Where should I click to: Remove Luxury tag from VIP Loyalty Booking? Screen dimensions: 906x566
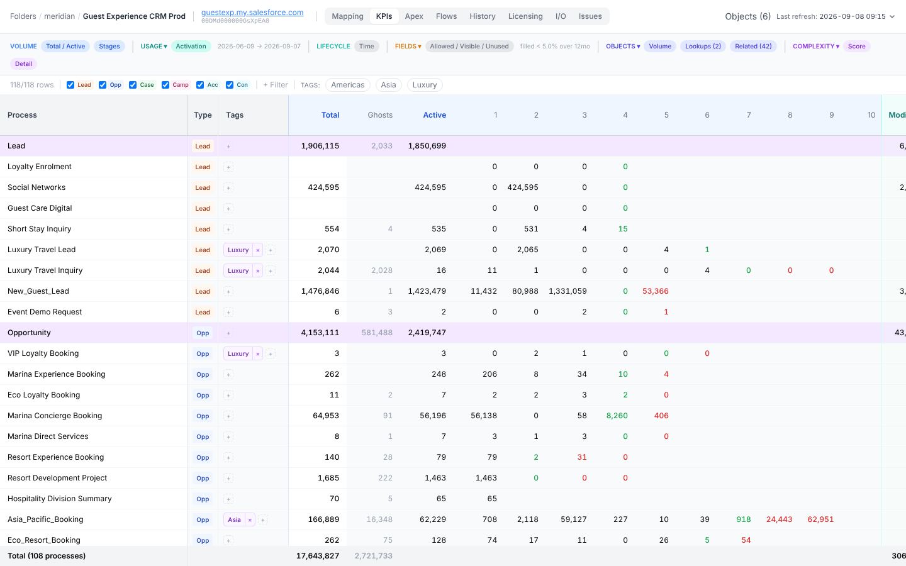pyautogui.click(x=257, y=353)
